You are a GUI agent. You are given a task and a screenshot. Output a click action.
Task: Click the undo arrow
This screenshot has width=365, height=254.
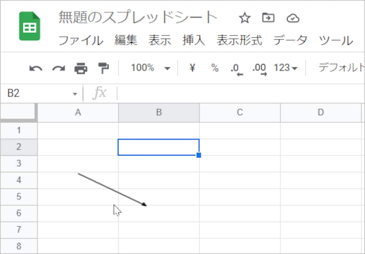click(x=36, y=68)
